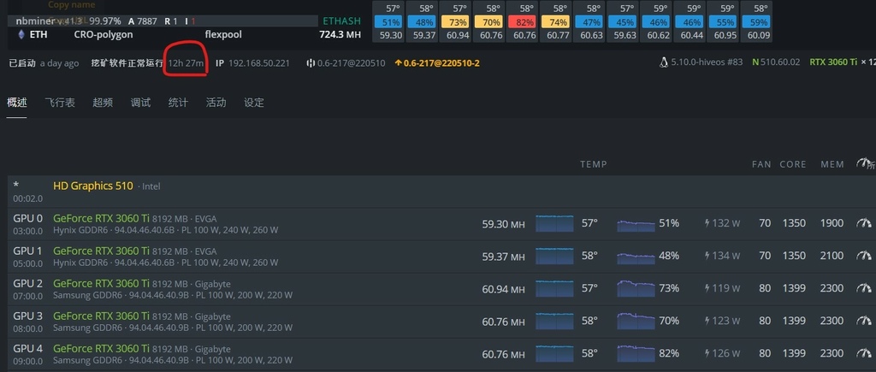This screenshot has width=876, height=372.
Task: Click the CRO-polygon wallet name
Action: pyautogui.click(x=104, y=34)
